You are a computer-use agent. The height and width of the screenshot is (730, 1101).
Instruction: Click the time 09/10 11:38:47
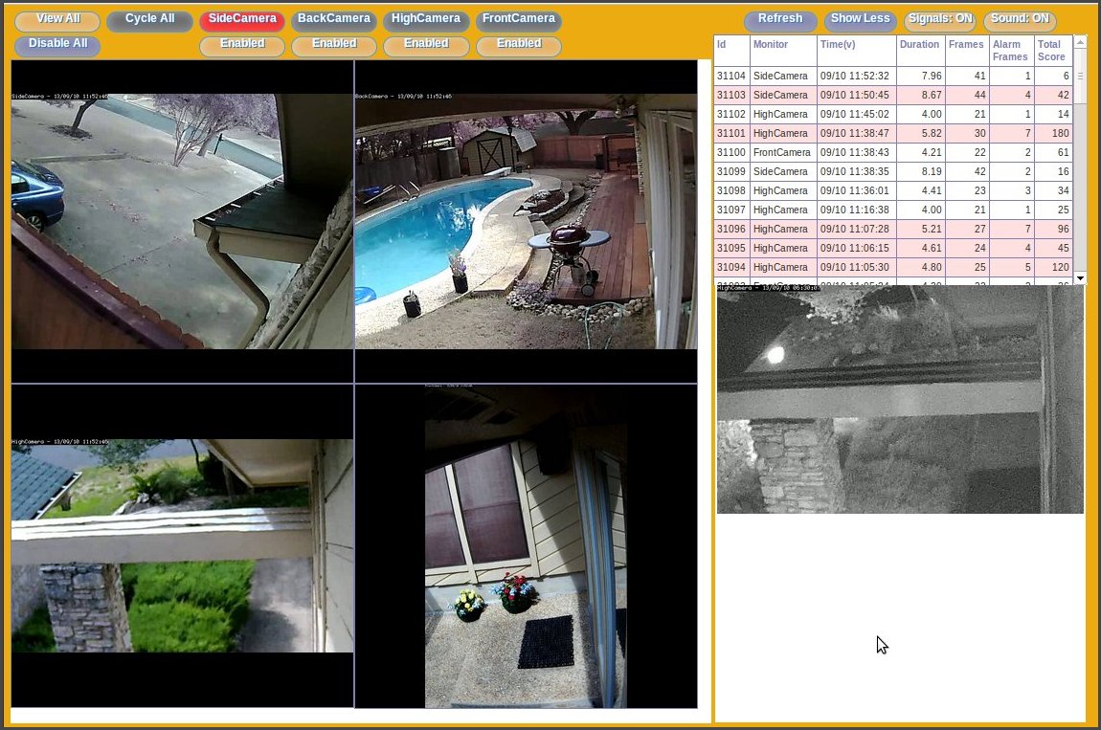click(x=855, y=133)
